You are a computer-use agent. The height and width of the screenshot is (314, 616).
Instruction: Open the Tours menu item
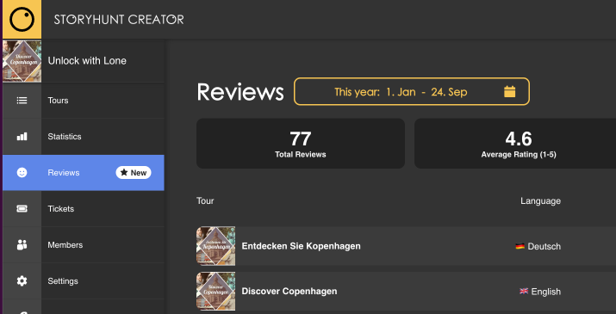coord(84,101)
